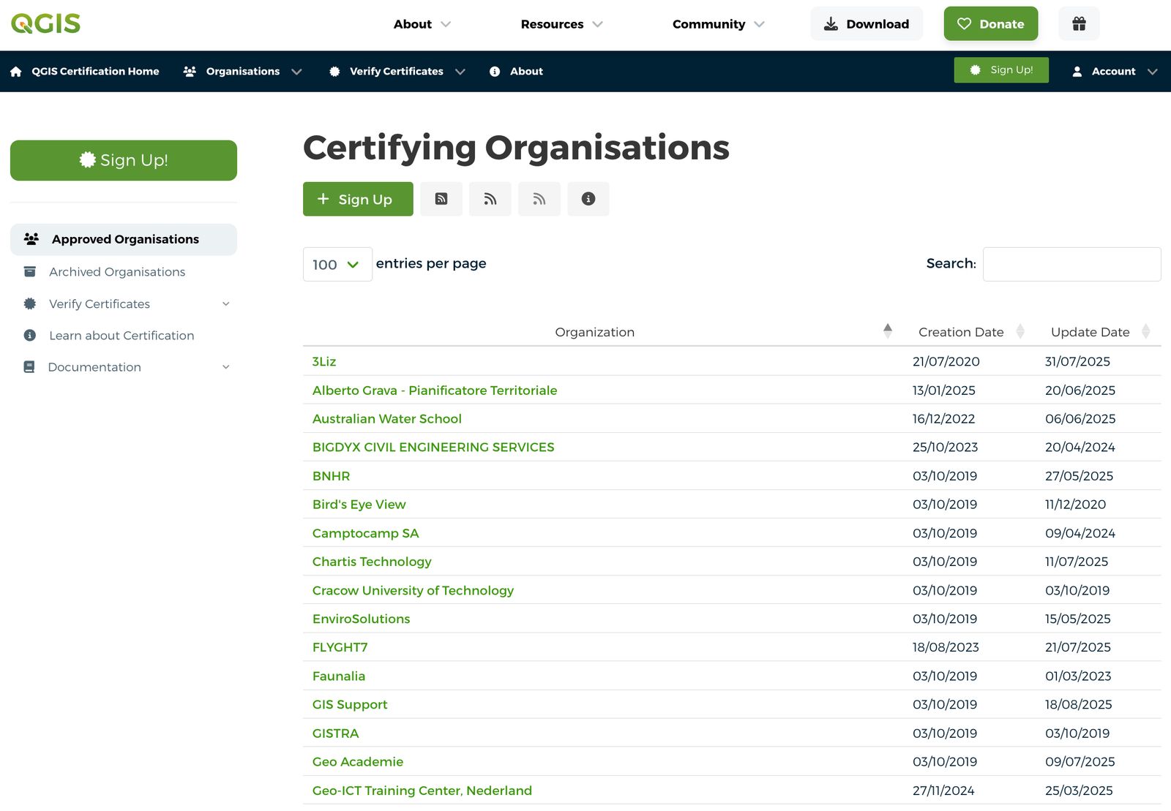The width and height of the screenshot is (1171, 811).
Task: Open the Account dropdown
Action: (x=1115, y=72)
